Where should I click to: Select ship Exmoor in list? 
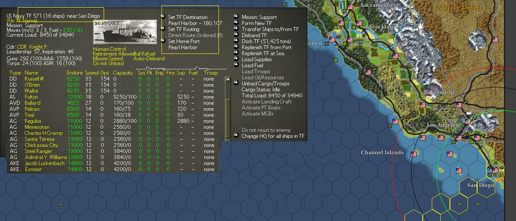pos(33,169)
